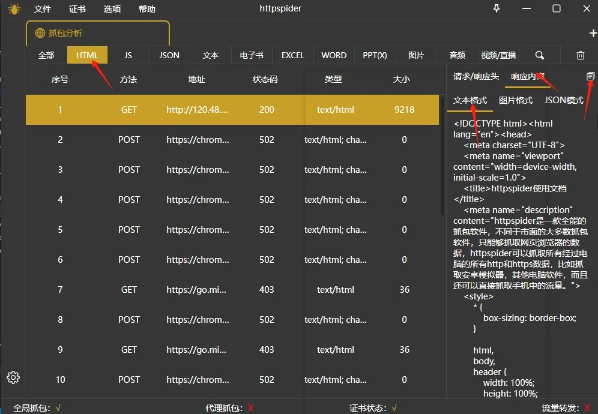The height and width of the screenshot is (414, 598).
Task: Click the httpspider spider logo icon
Action: click(x=14, y=9)
